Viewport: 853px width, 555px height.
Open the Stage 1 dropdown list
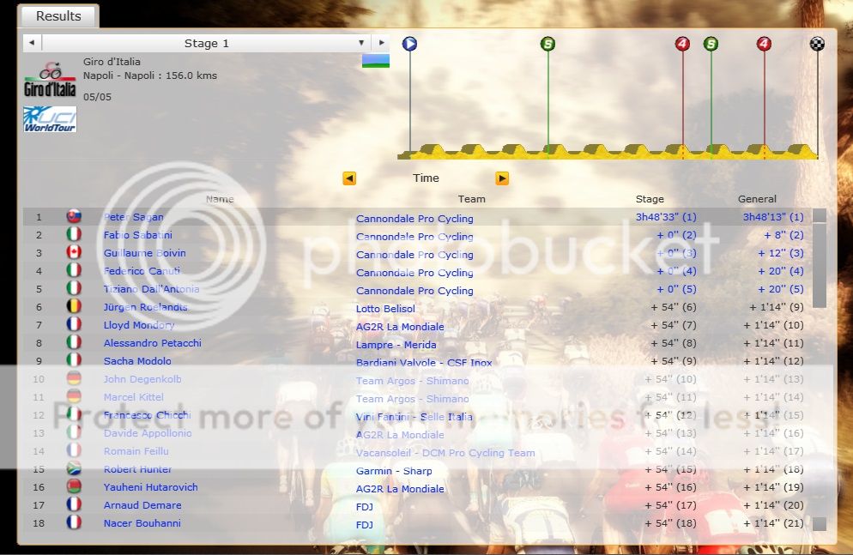point(207,43)
